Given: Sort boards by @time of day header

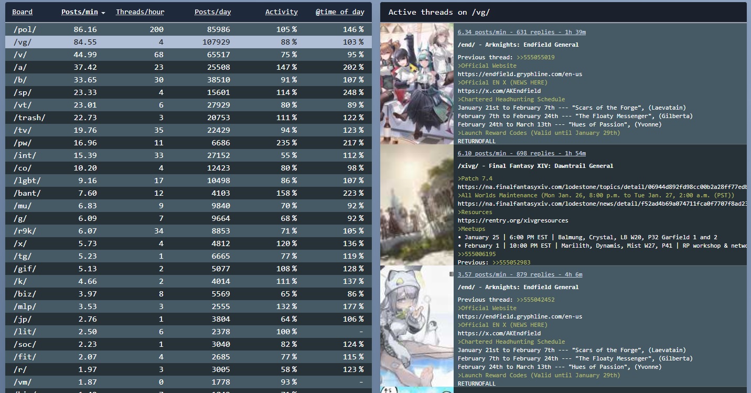Looking at the screenshot, I should coord(340,12).
